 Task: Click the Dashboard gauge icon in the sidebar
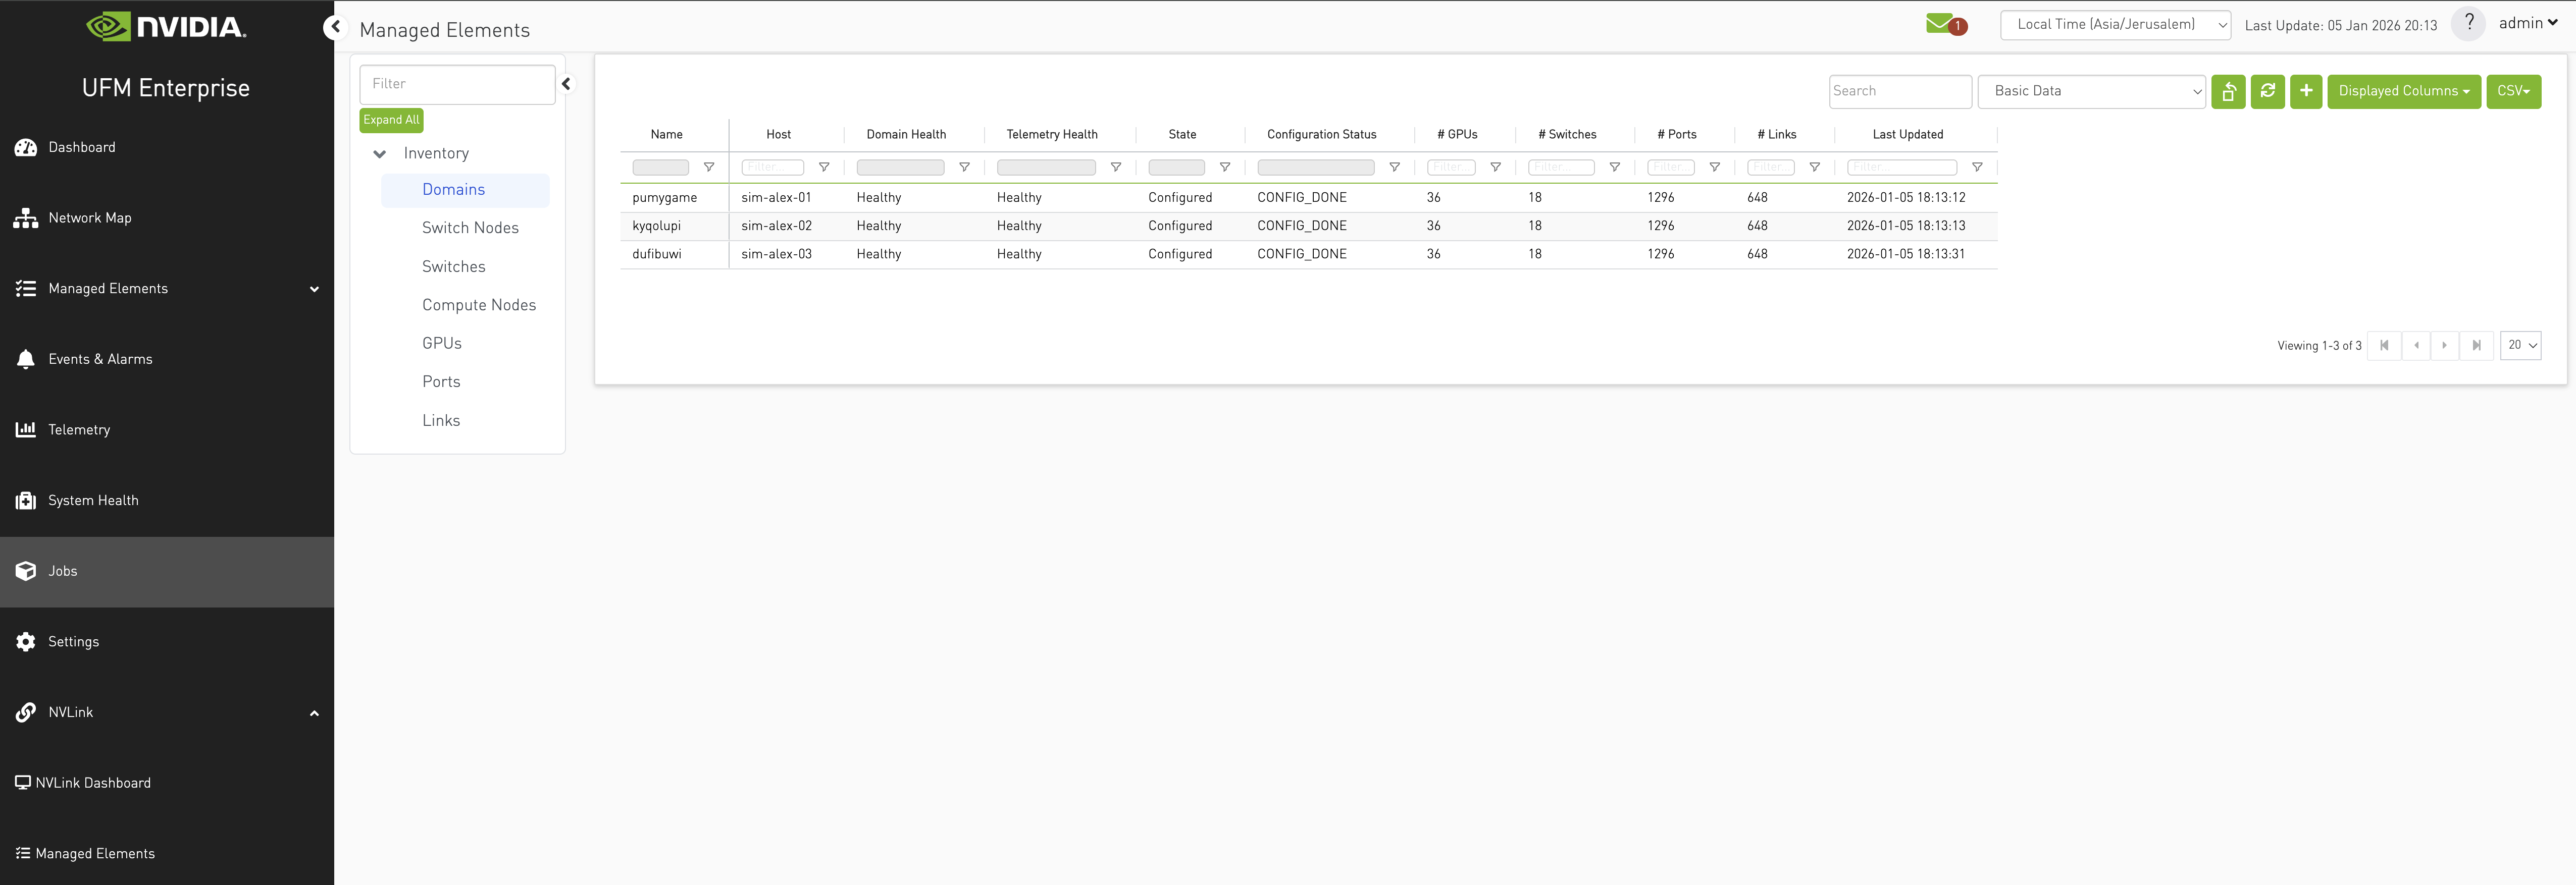26,148
